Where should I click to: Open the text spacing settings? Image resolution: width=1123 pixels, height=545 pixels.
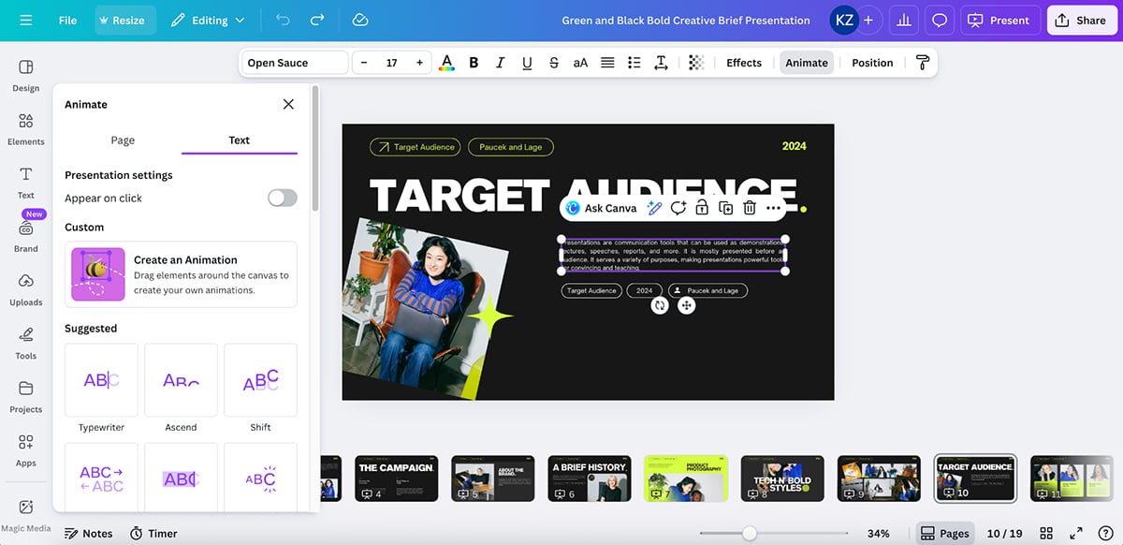(661, 63)
